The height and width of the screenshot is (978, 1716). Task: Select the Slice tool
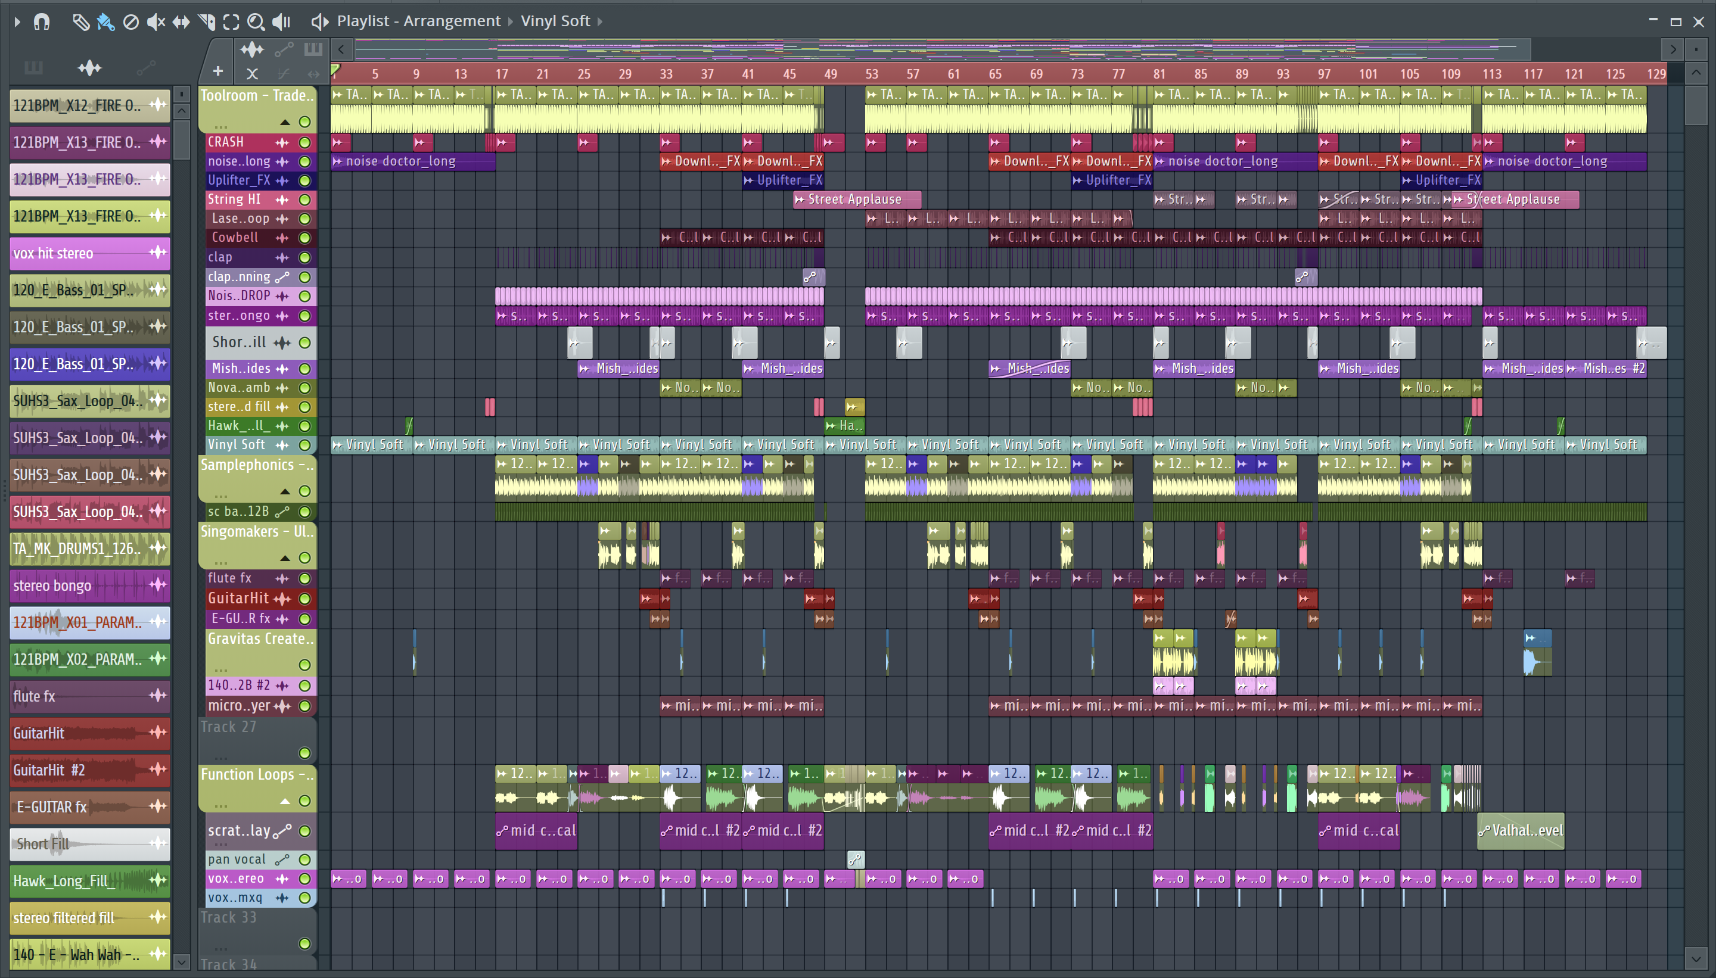click(206, 22)
